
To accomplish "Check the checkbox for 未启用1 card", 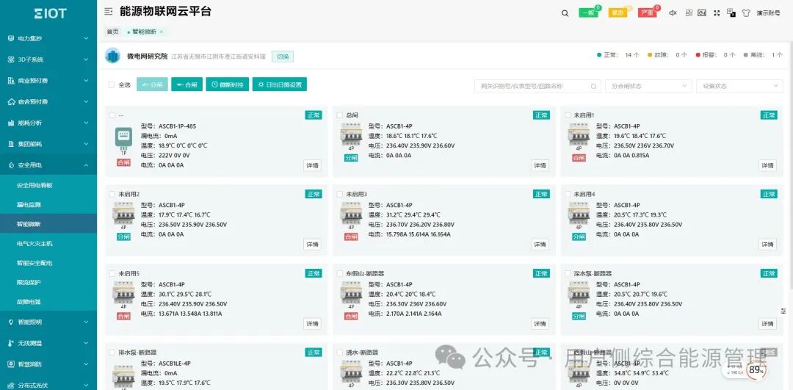I will 568,115.
